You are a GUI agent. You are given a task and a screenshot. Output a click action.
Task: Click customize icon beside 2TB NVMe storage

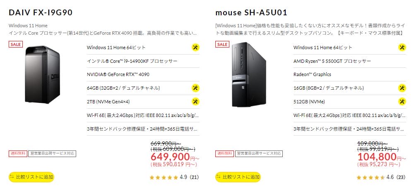tap(195, 101)
